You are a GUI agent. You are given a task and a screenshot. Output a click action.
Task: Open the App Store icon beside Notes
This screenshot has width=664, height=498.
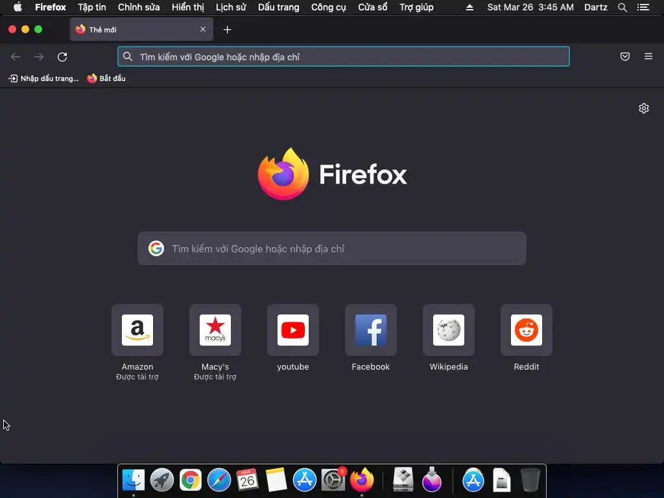tap(305, 480)
